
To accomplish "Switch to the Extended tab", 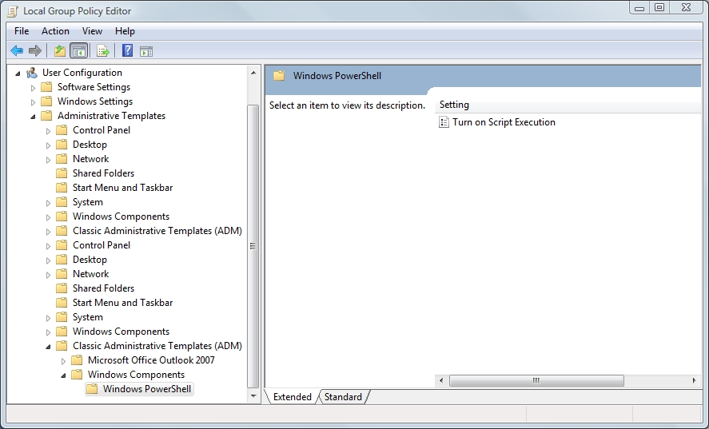I will (x=292, y=397).
